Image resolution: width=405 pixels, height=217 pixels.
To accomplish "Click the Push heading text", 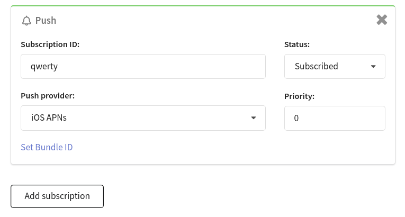I will 46,21.
